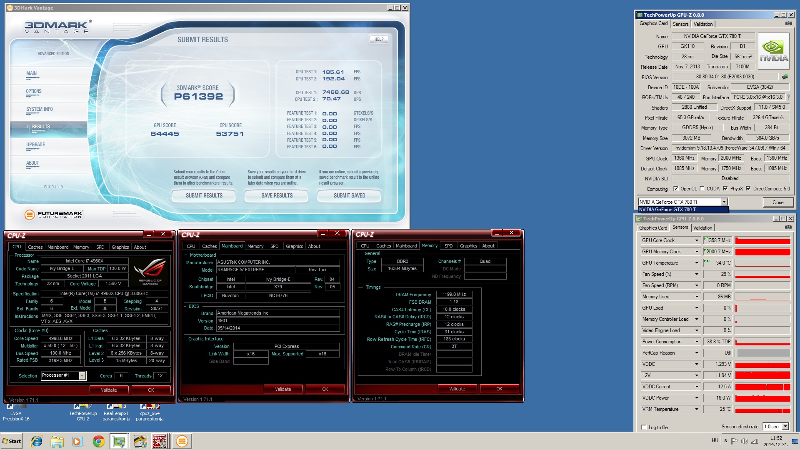Toggle the DirectCompute 5.0 checkbox
Screen dimensions: 800x450
point(748,188)
